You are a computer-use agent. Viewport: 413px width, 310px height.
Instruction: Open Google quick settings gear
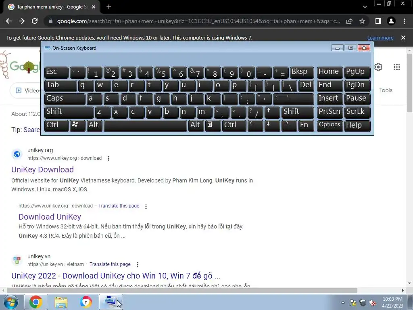click(378, 67)
